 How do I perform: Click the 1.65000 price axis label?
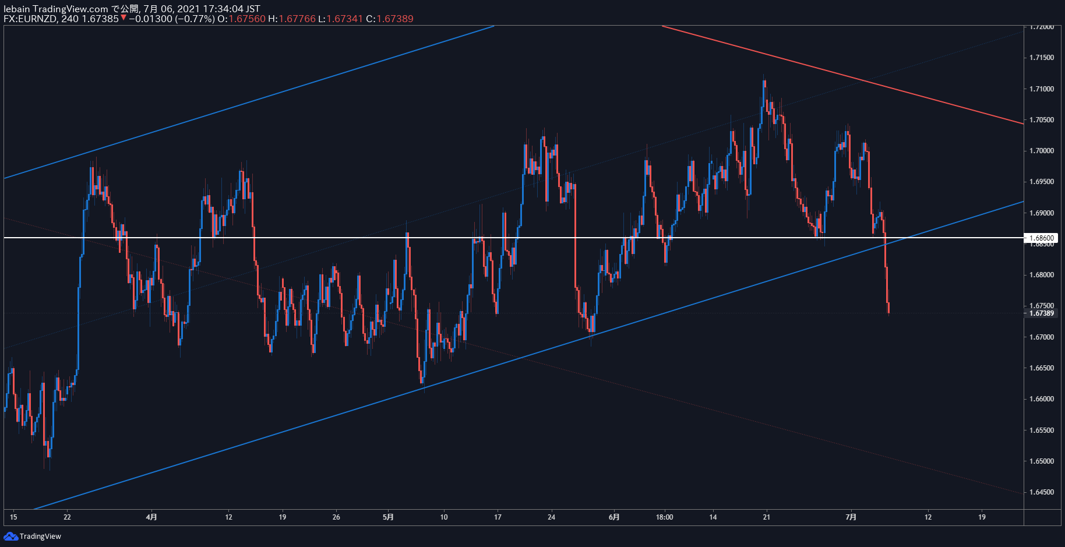coord(1041,461)
